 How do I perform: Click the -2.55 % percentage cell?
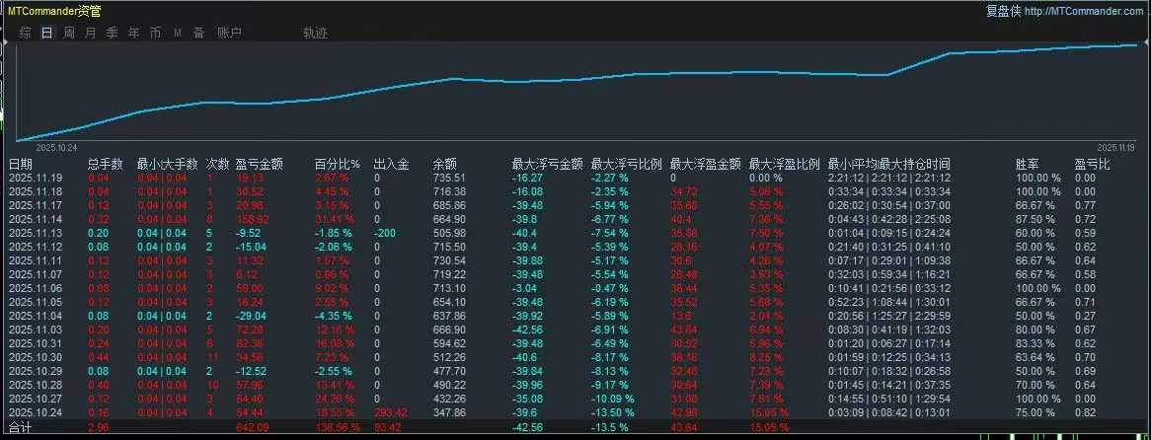point(334,371)
